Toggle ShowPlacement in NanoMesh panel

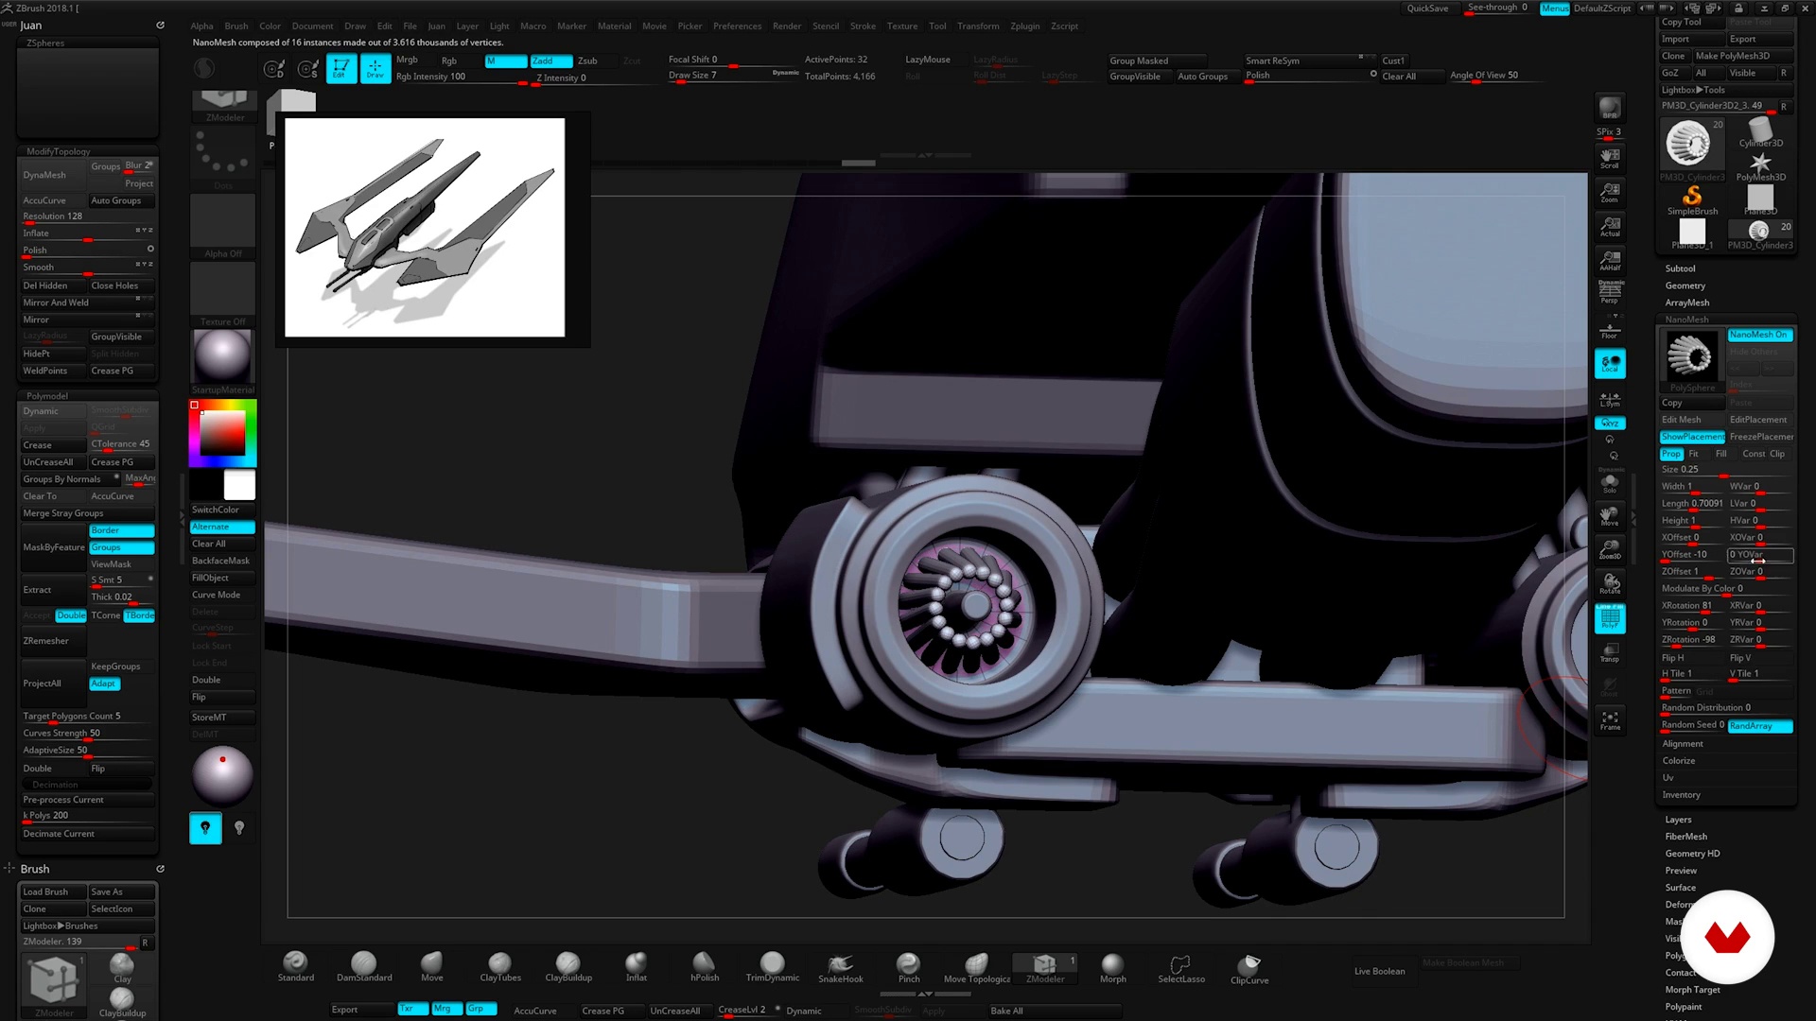(x=1692, y=437)
